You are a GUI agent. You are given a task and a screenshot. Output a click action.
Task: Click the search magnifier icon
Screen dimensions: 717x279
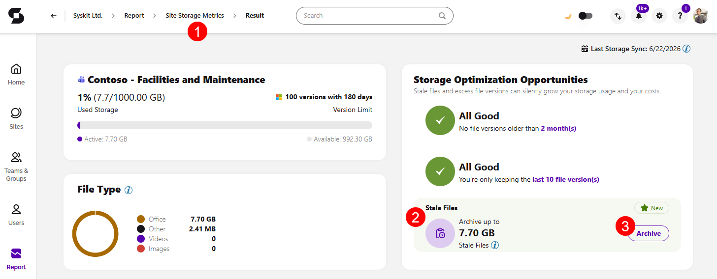pyautogui.click(x=442, y=16)
